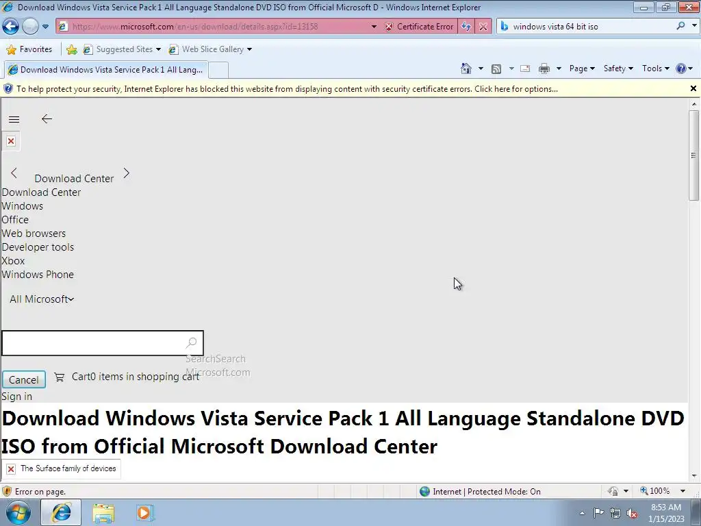701x526 pixels.
Task: Click the browser Forward arrow button
Action: pos(30,27)
